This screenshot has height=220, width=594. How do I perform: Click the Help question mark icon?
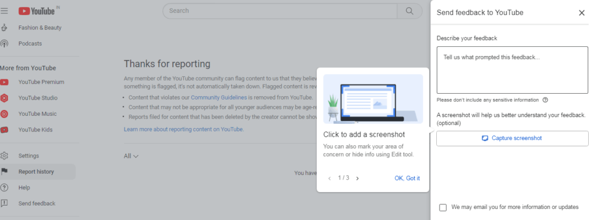(4, 188)
